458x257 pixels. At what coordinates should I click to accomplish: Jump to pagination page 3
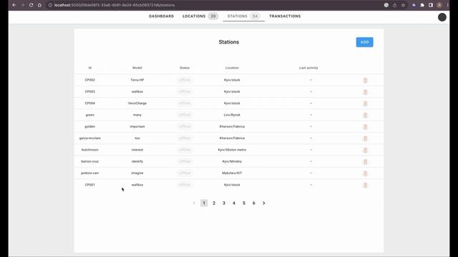(224, 203)
